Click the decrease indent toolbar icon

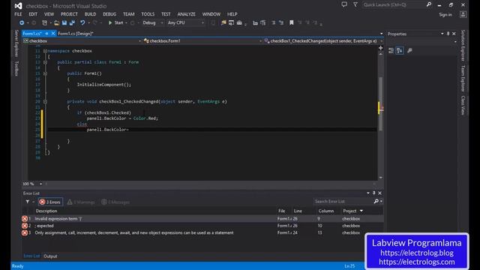(x=255, y=22)
